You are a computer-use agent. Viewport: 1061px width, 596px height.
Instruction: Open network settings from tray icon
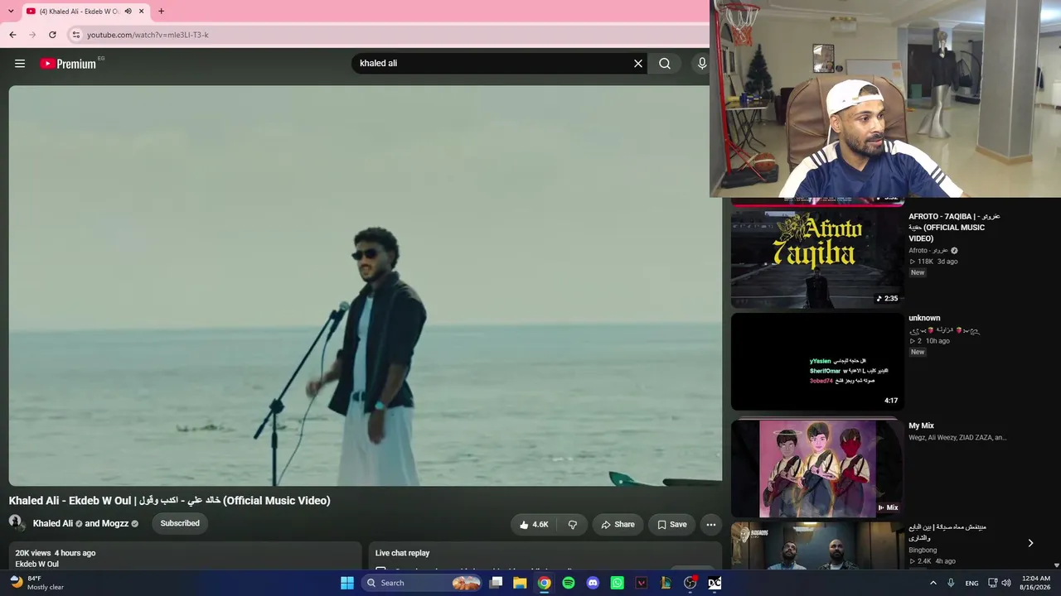993,583
